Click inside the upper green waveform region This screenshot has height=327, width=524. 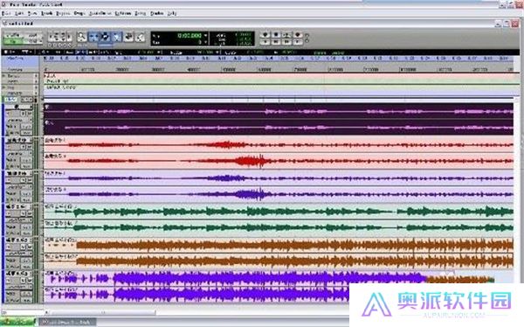(279, 212)
